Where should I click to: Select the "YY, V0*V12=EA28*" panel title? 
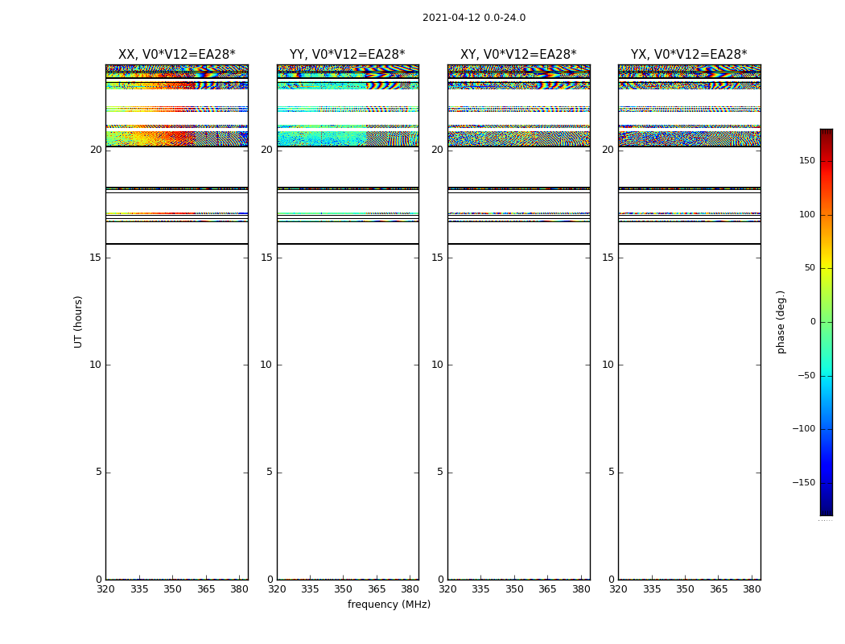(348, 55)
